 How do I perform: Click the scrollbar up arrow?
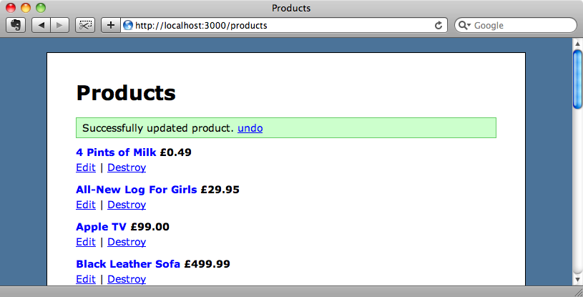[x=577, y=44]
